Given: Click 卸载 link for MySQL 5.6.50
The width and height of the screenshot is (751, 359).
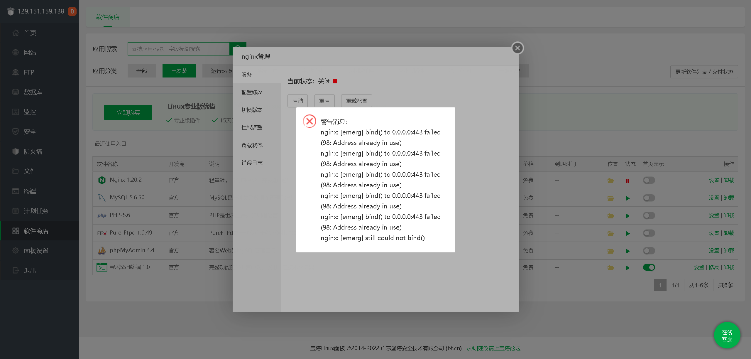Looking at the screenshot, I should coord(729,198).
